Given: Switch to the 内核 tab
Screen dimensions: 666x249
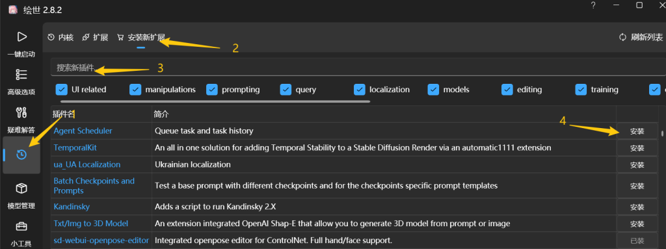Looking at the screenshot, I should pyautogui.click(x=60, y=38).
